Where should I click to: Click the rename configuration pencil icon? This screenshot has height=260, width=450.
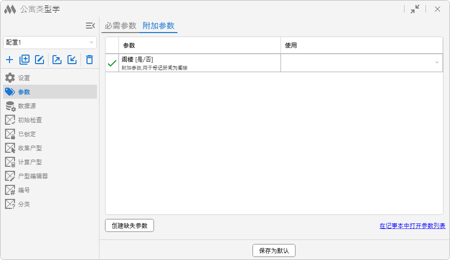(x=39, y=60)
